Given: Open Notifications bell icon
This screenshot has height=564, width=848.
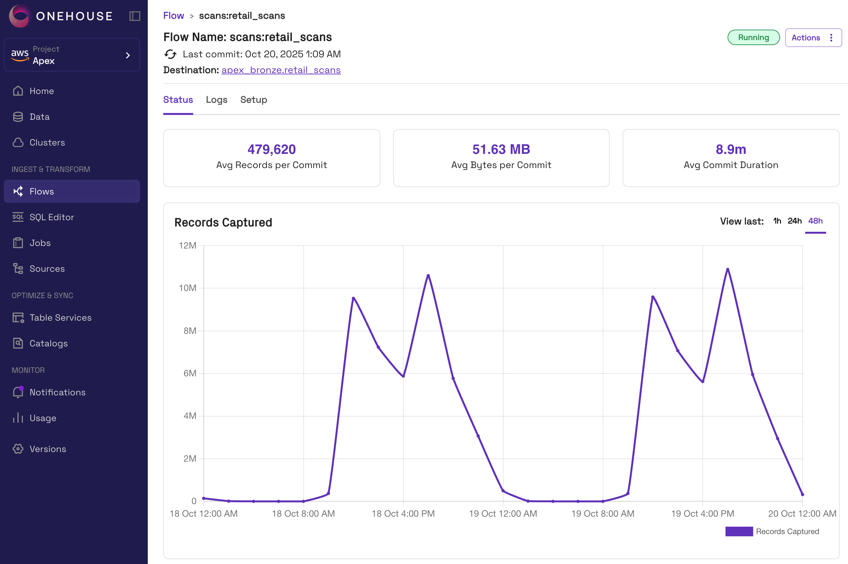Looking at the screenshot, I should tap(18, 392).
